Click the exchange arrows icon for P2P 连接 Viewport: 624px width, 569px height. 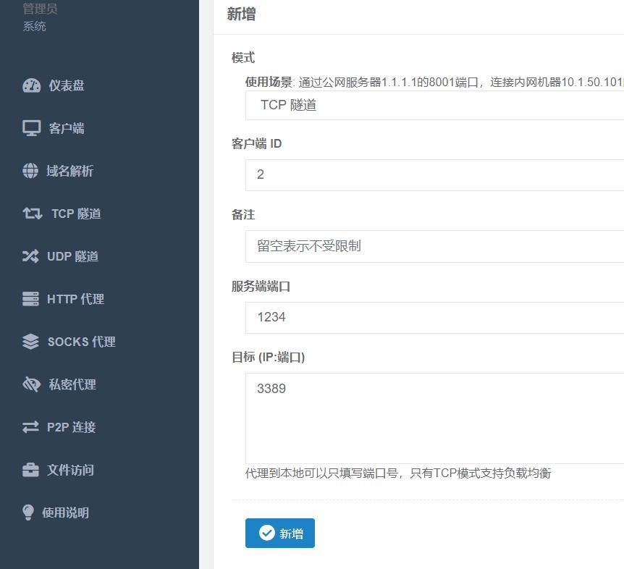(x=30, y=427)
